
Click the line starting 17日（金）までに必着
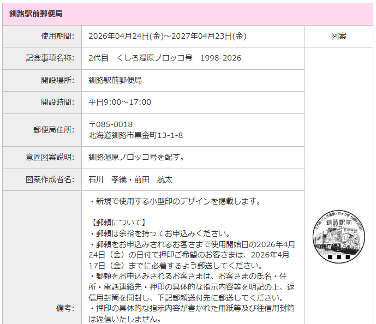(x=176, y=266)
